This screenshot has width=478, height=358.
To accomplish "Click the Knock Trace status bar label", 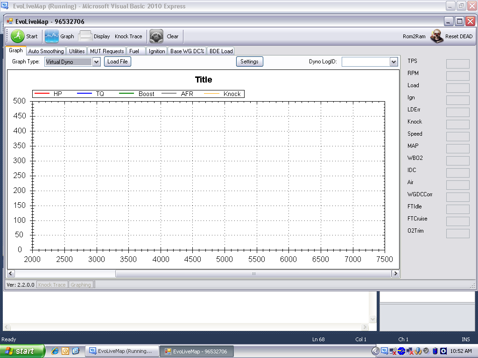I will pos(52,285).
